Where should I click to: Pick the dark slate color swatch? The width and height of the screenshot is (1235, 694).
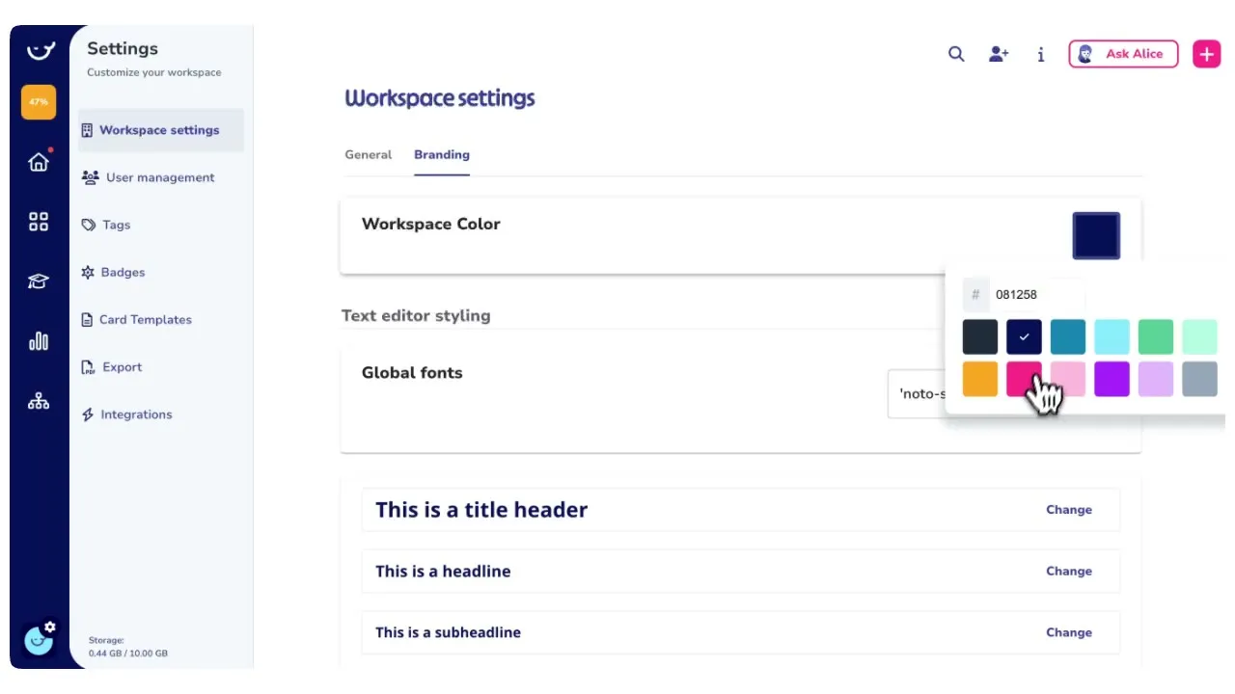[980, 337]
